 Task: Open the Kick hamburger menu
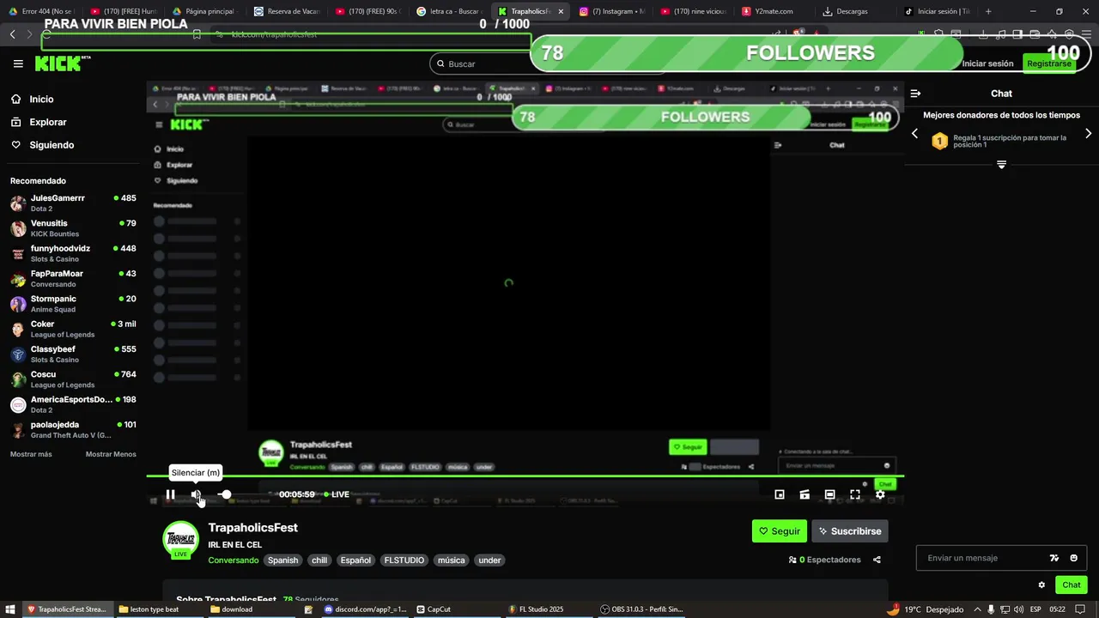[18, 64]
